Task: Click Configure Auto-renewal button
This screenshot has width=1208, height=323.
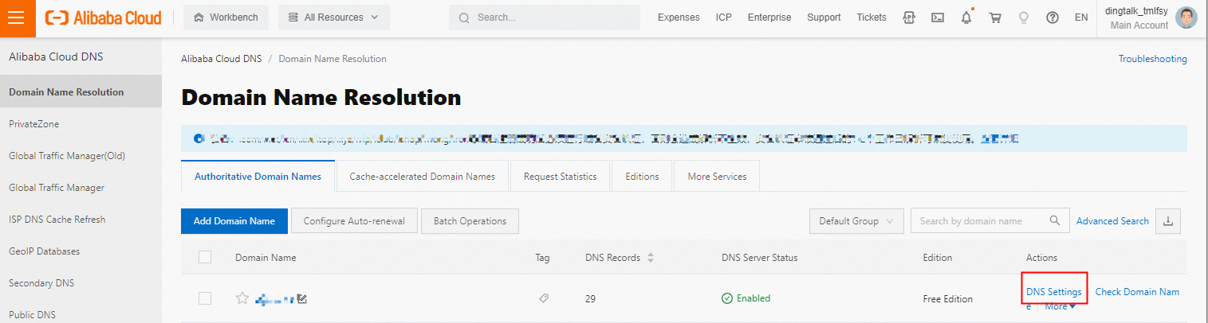Action: click(355, 221)
